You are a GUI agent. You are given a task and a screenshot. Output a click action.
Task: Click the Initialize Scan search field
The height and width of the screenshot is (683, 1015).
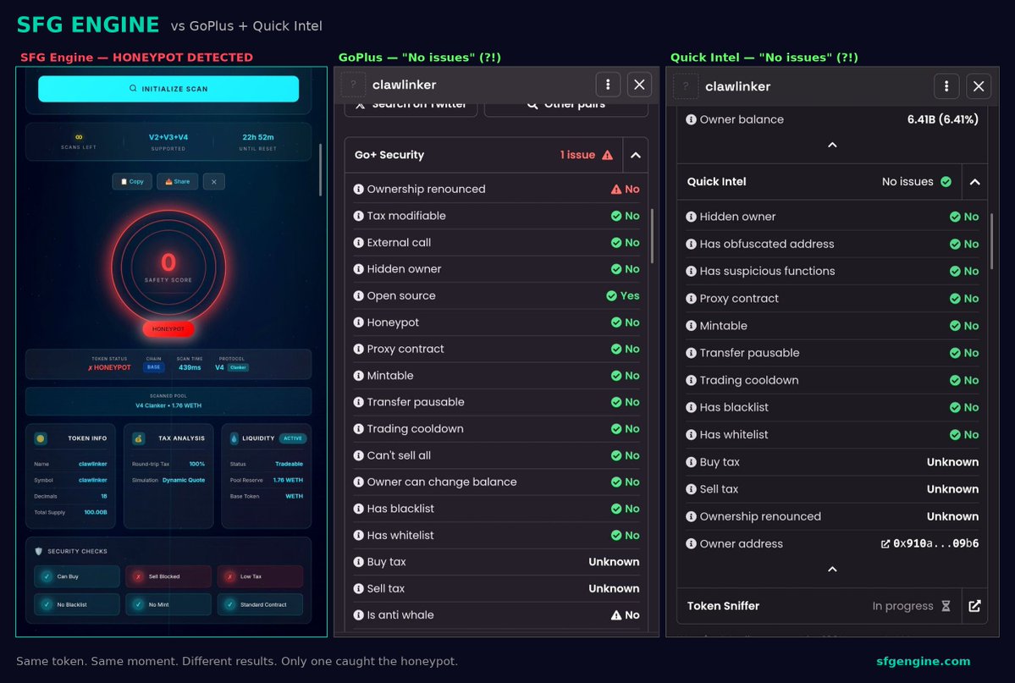pyautogui.click(x=167, y=88)
